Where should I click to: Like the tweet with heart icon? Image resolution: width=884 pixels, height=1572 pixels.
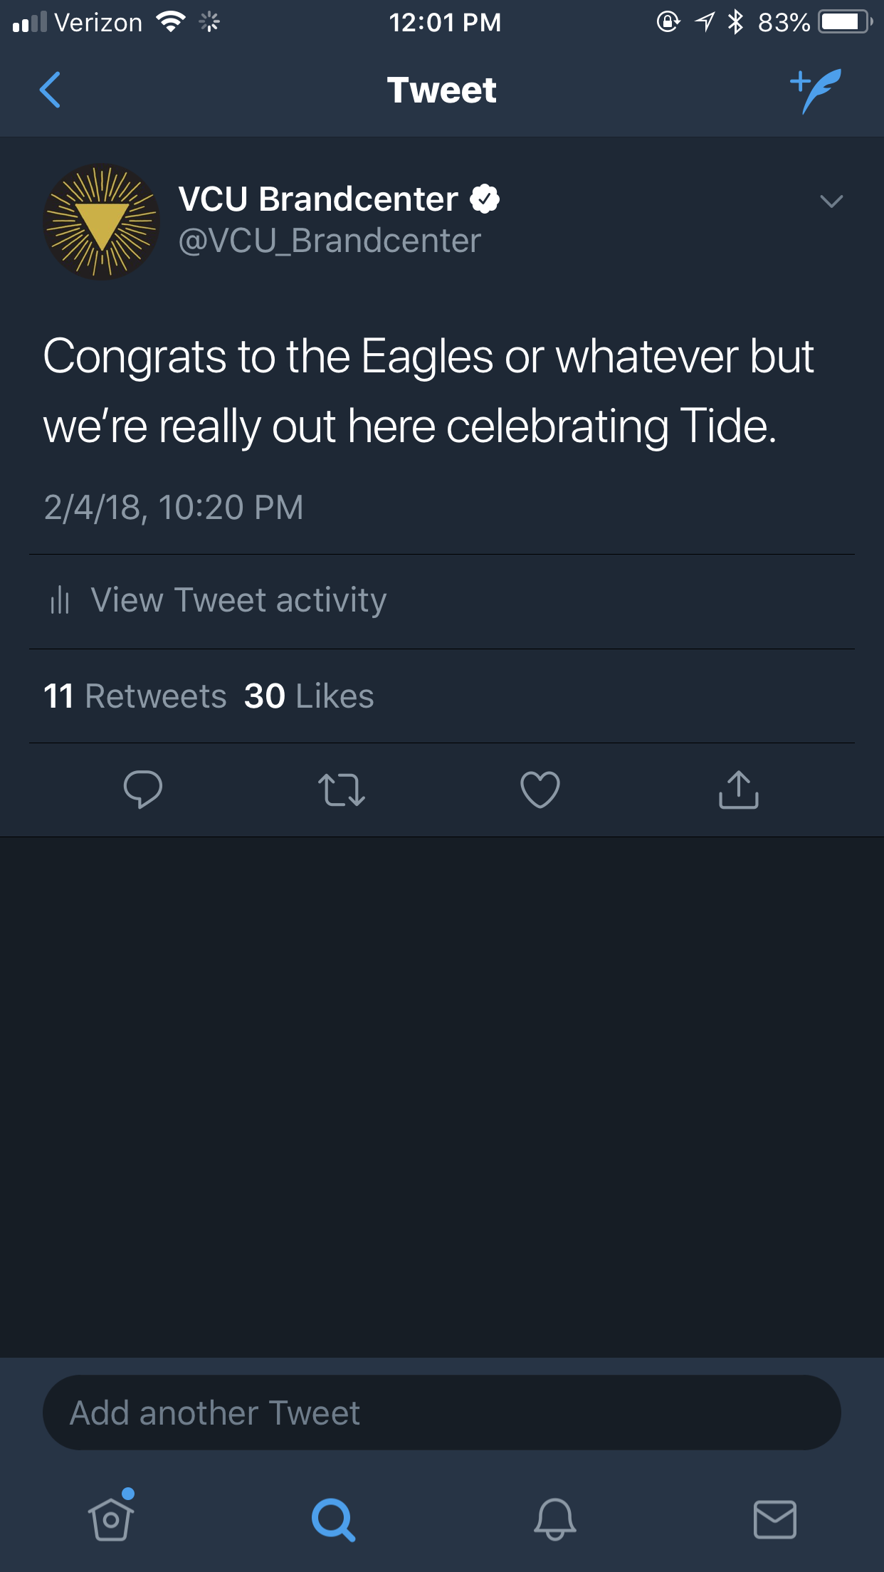(x=540, y=790)
